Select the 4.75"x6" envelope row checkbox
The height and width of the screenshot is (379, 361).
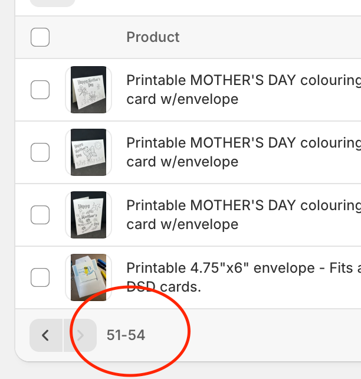[40, 277]
